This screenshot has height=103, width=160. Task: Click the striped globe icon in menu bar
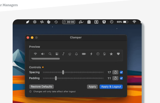click(49, 22)
